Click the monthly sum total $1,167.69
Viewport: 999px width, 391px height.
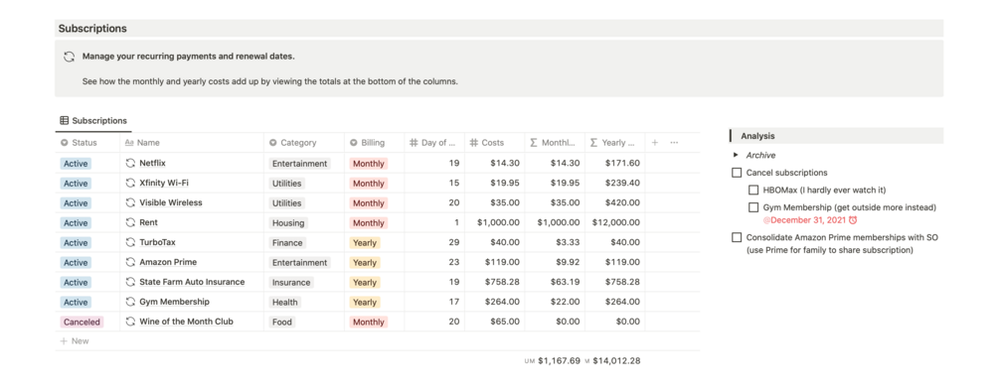(559, 360)
